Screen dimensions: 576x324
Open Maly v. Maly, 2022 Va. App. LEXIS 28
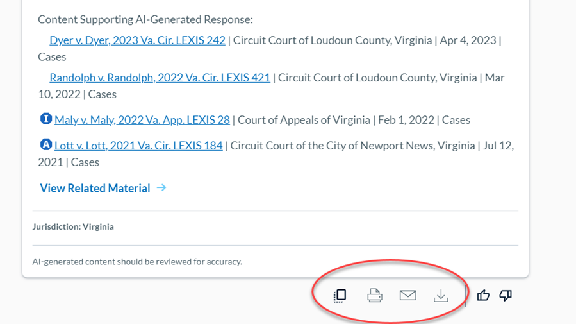pos(142,120)
